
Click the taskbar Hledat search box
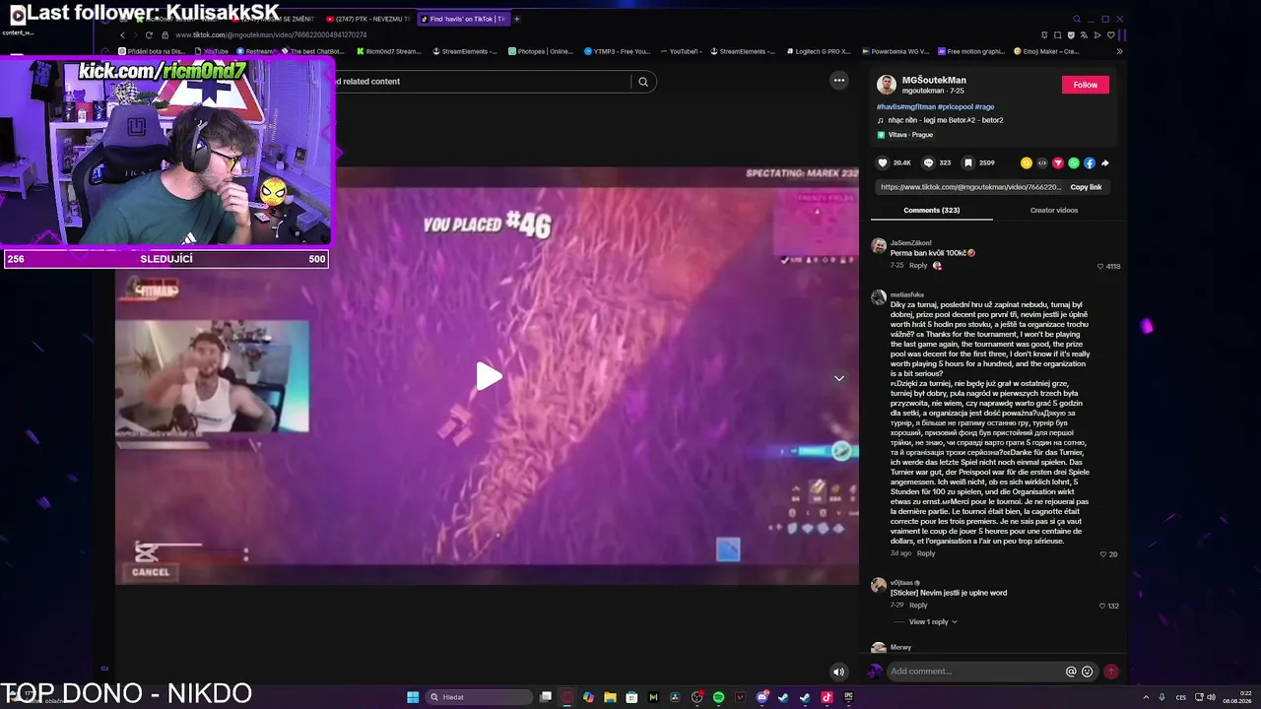(x=477, y=697)
